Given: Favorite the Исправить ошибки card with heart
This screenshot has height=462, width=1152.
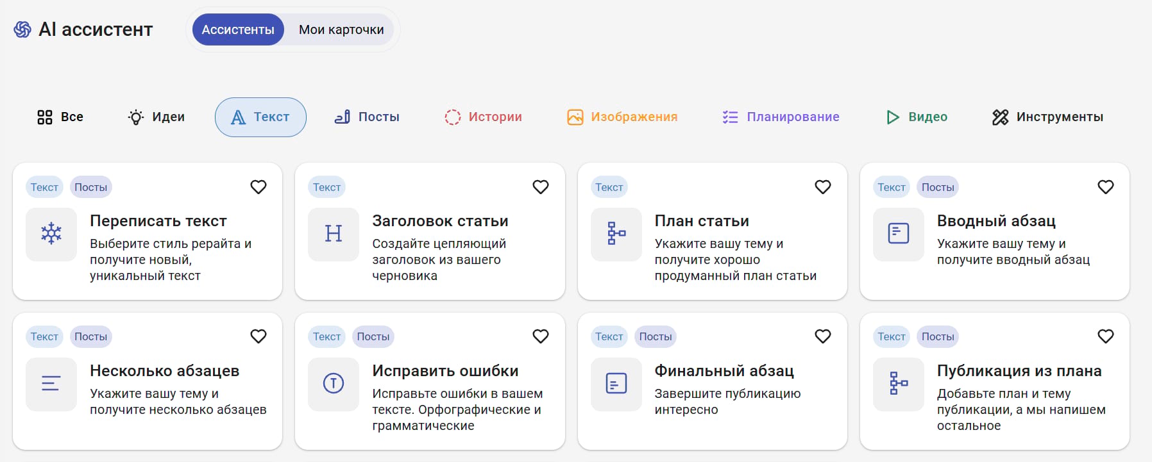Looking at the screenshot, I should (x=541, y=336).
